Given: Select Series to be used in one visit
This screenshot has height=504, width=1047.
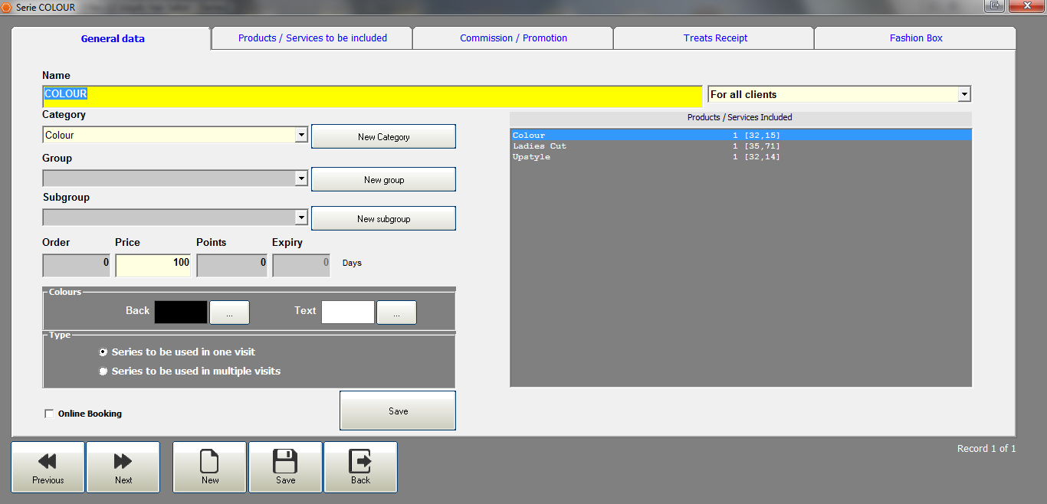Looking at the screenshot, I should (103, 352).
